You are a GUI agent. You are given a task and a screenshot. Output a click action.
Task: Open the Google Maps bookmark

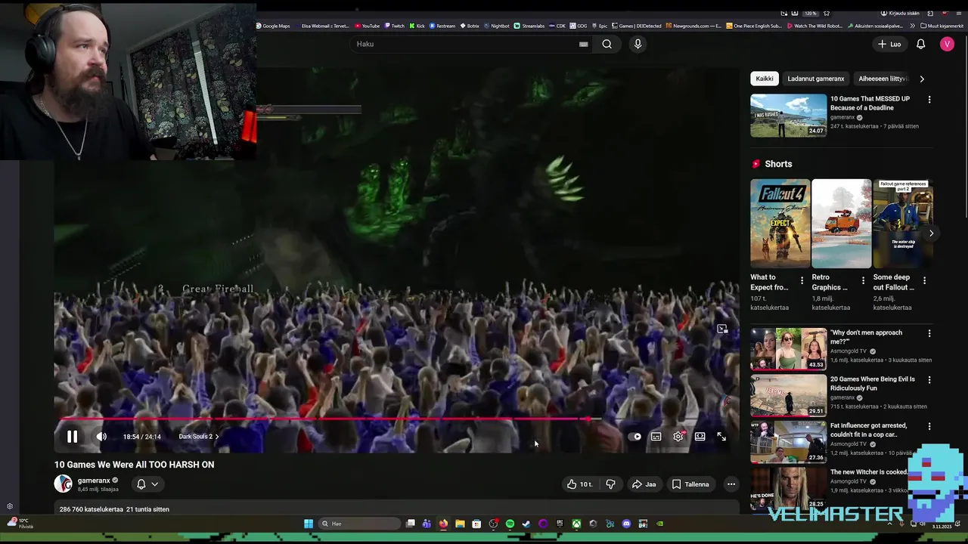click(273, 26)
